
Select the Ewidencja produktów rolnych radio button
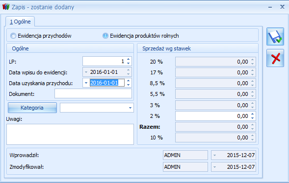coord(105,36)
